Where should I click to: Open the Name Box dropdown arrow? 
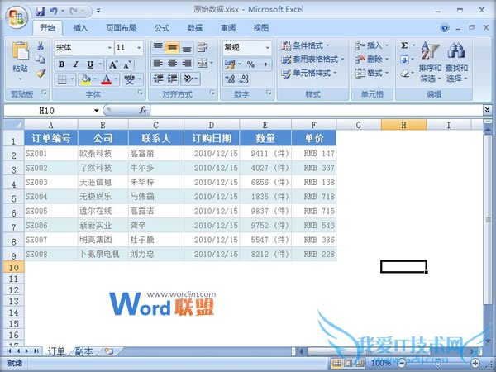click(x=97, y=111)
